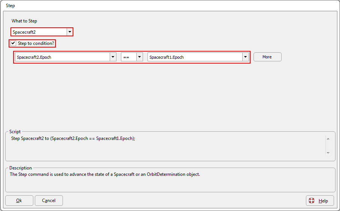Open the What to Step Spacecraft2 dropdown

pyautogui.click(x=70, y=32)
